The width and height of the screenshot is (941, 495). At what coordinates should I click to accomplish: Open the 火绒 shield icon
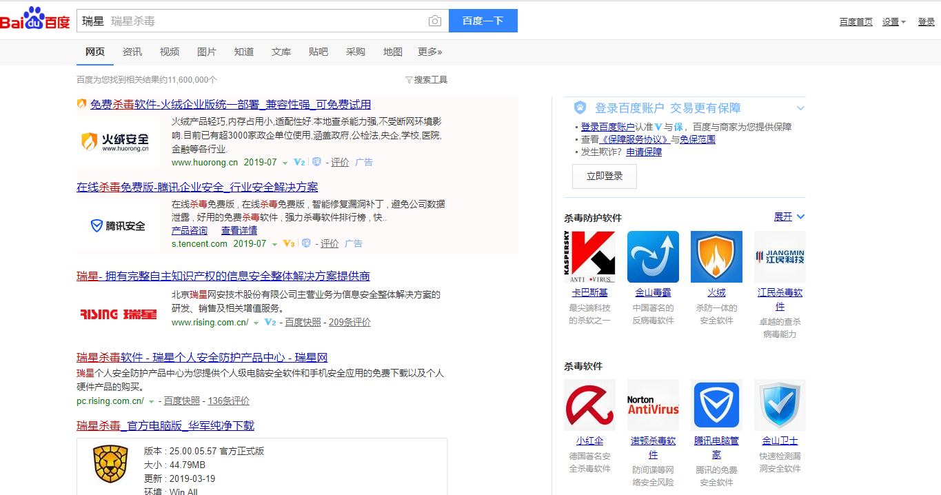pyautogui.click(x=716, y=256)
